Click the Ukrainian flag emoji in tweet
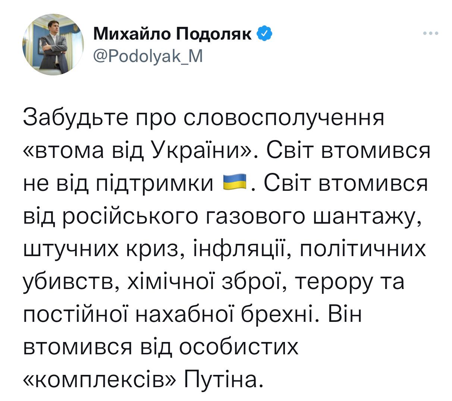 click(x=236, y=183)
